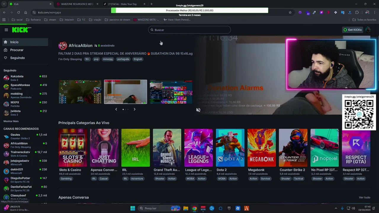379x213 pixels.
Task: Show previous featured stream arrow
Action: (x=116, y=109)
